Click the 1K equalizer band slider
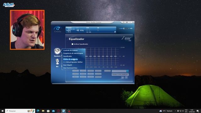This screenshot has width=201, height=113. [99, 56]
